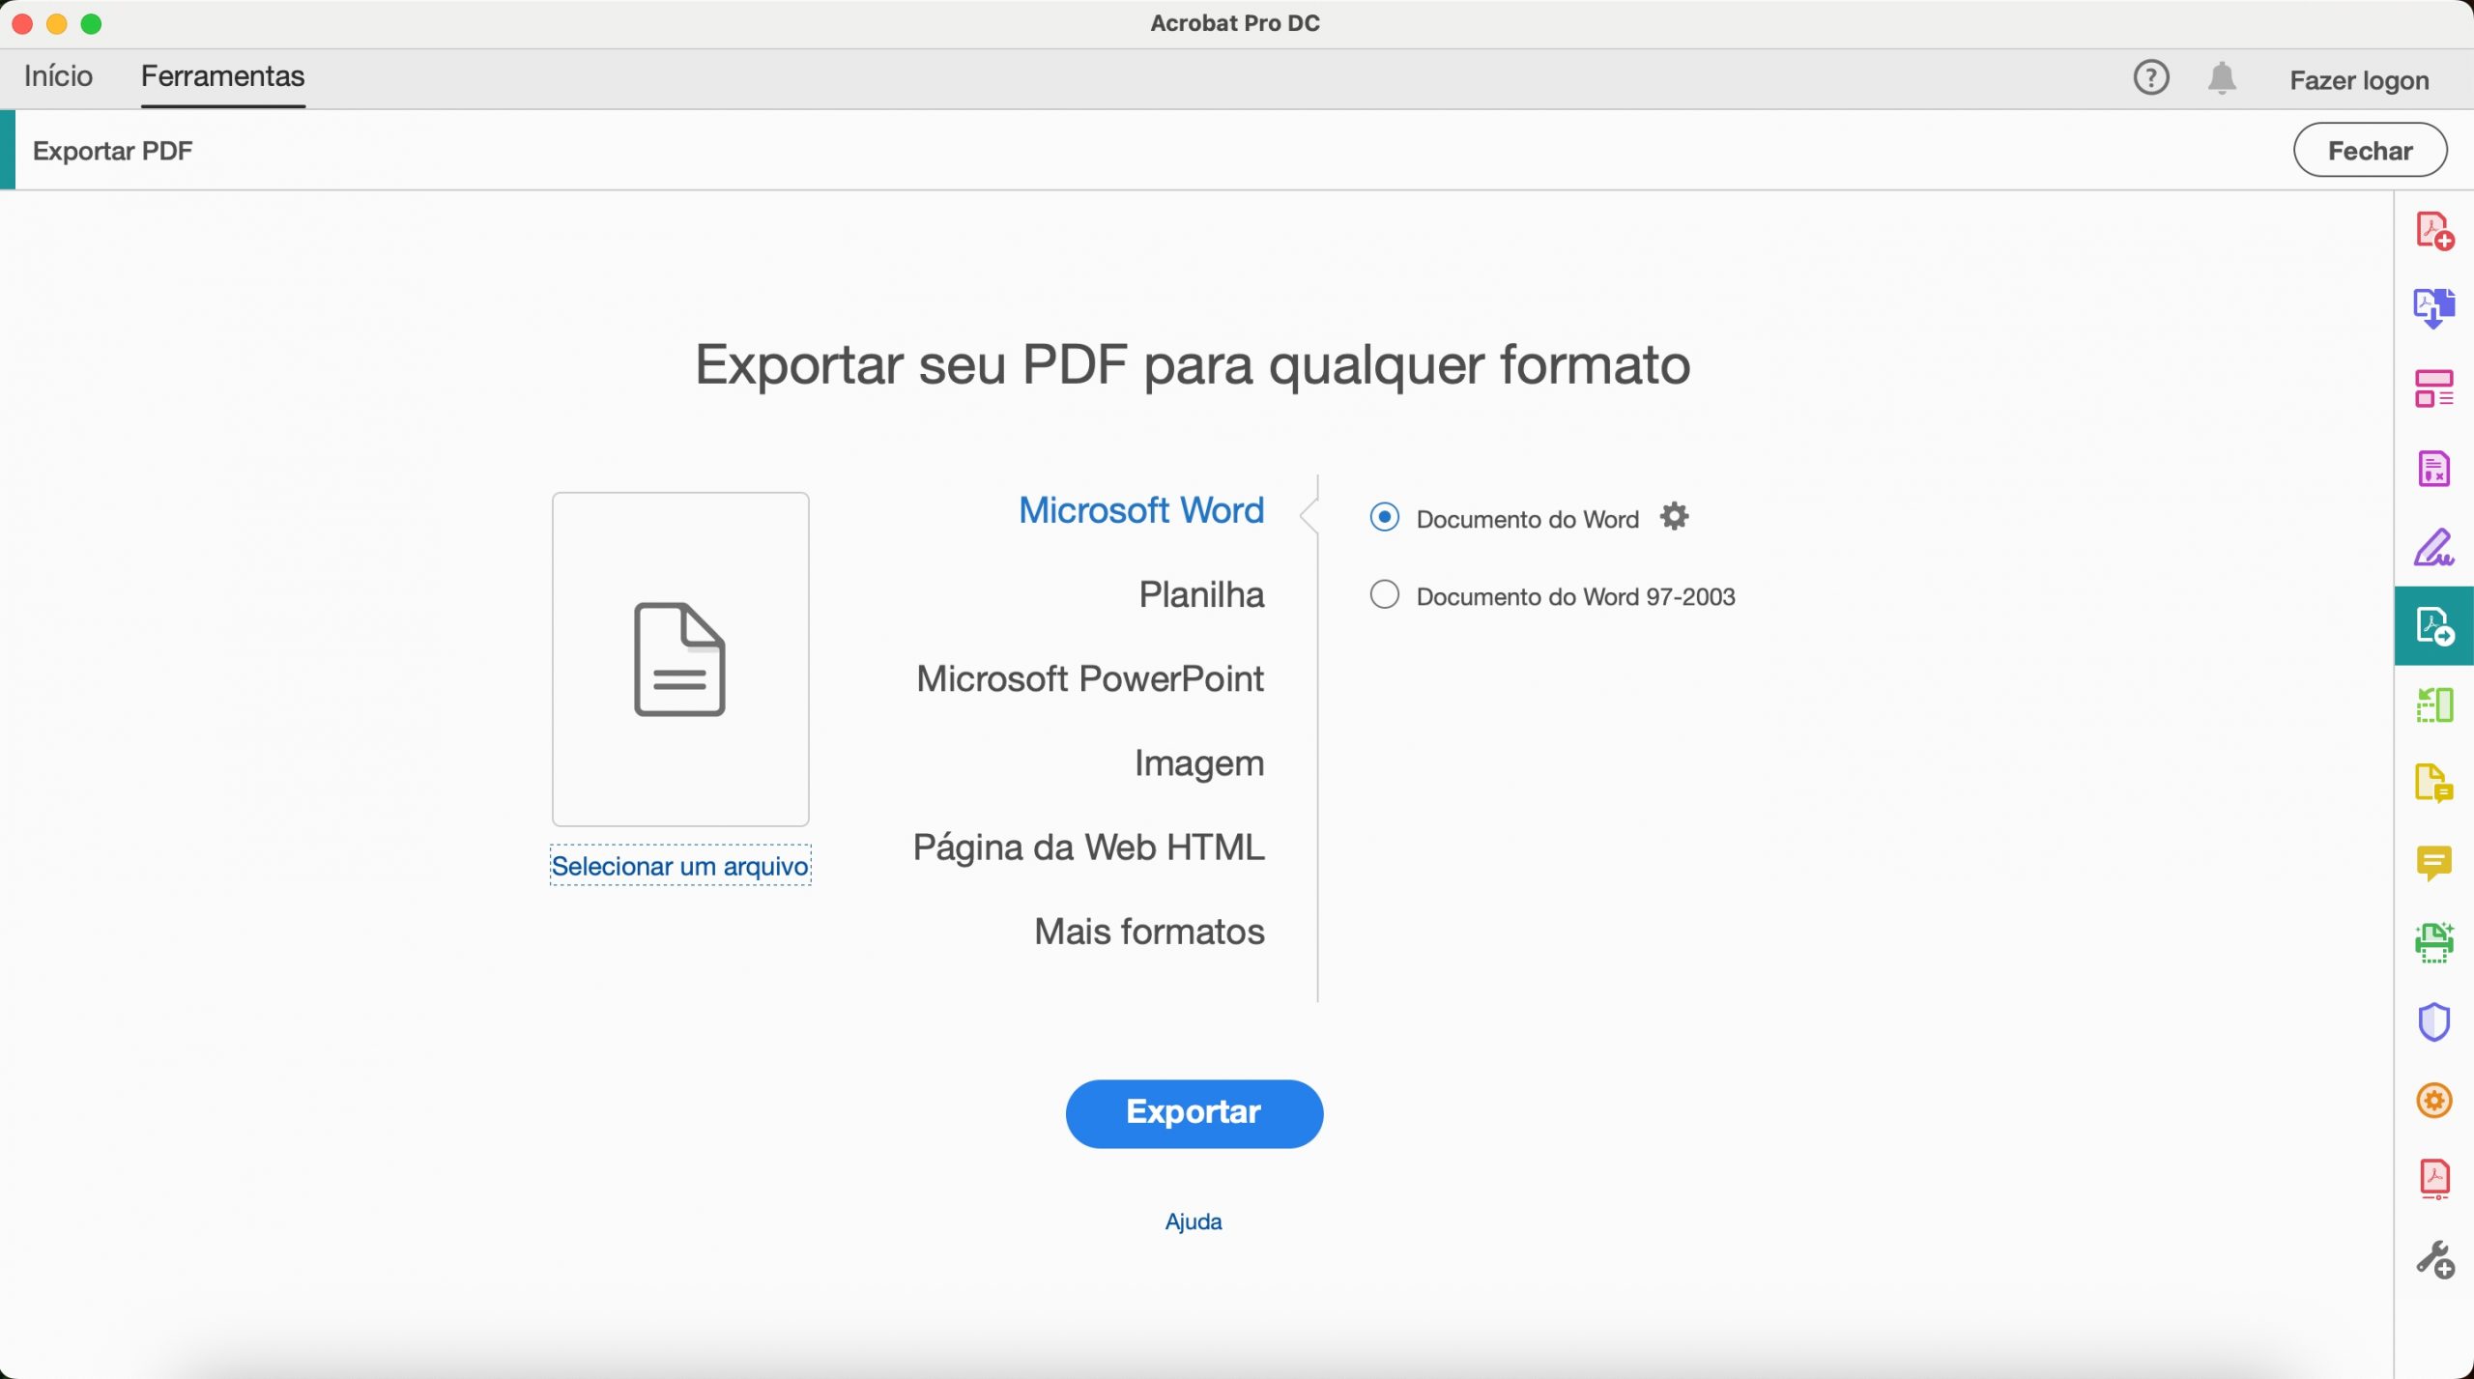This screenshot has width=2474, height=1379.
Task: Open the Protect shield icon
Action: [2434, 1021]
